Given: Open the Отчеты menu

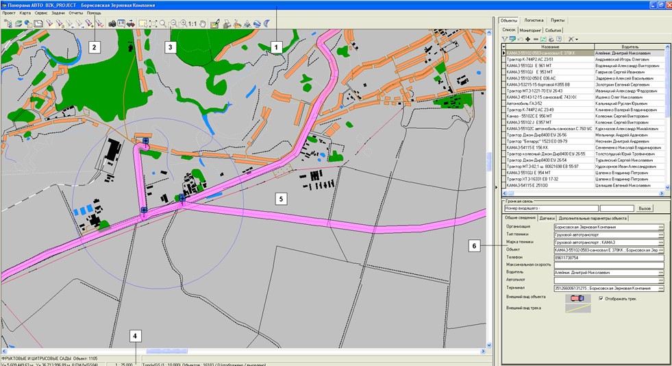Looking at the screenshot, I should (x=75, y=13).
